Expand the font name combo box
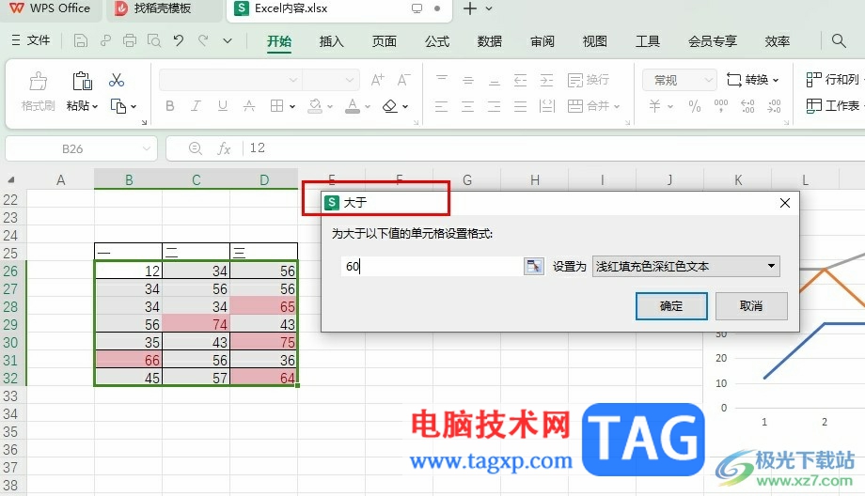865x496 pixels. pos(293,81)
